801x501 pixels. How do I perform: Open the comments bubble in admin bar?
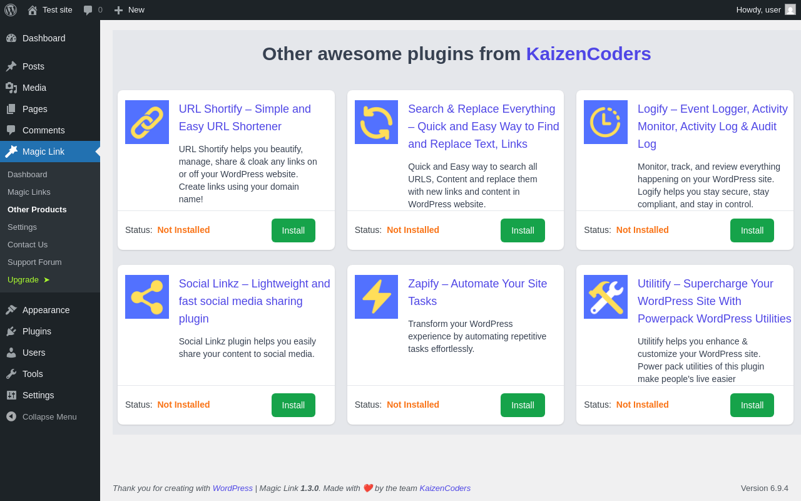click(x=93, y=10)
